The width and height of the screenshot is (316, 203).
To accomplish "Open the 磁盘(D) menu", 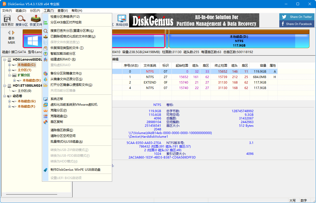I will (x=21, y=11).
